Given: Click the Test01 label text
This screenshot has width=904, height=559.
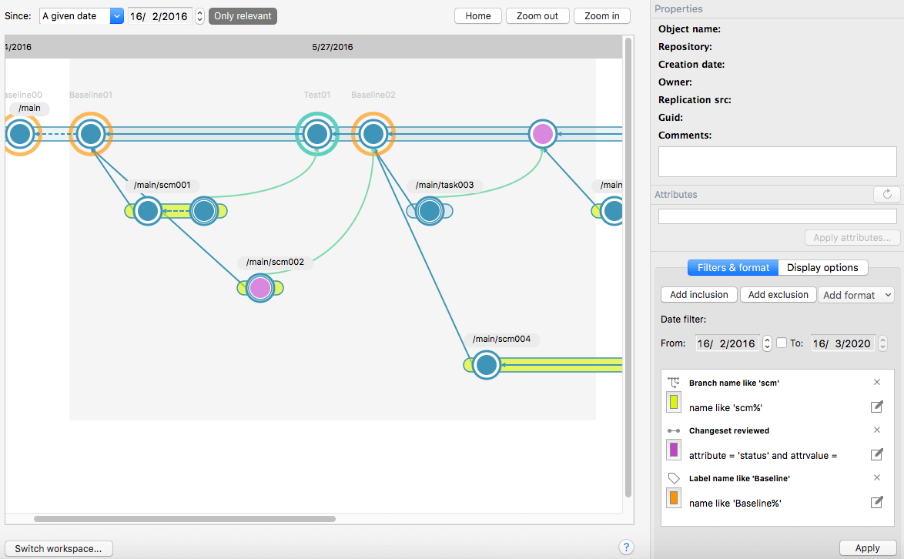Looking at the screenshot, I should [x=317, y=95].
